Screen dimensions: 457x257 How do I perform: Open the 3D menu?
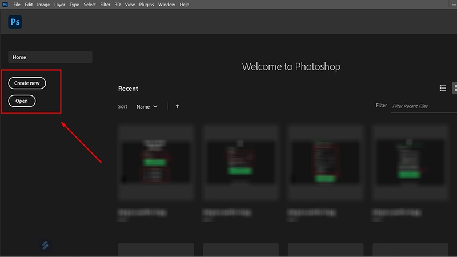pyautogui.click(x=118, y=5)
